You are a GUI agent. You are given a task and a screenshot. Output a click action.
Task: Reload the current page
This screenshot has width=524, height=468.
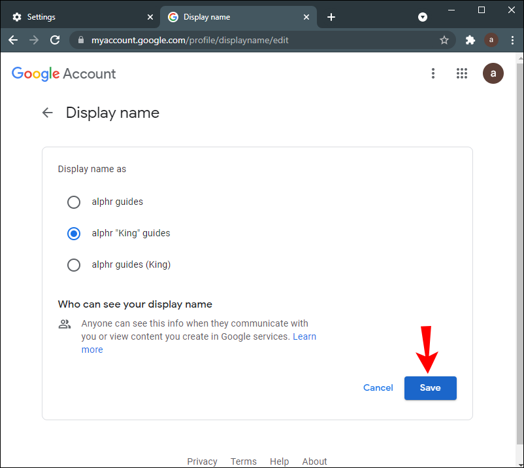point(55,40)
